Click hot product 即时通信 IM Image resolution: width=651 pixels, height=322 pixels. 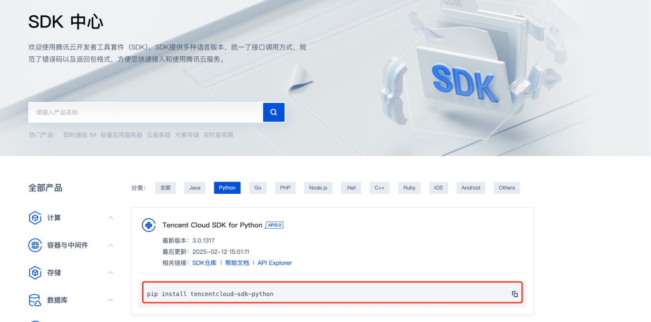[79, 135]
